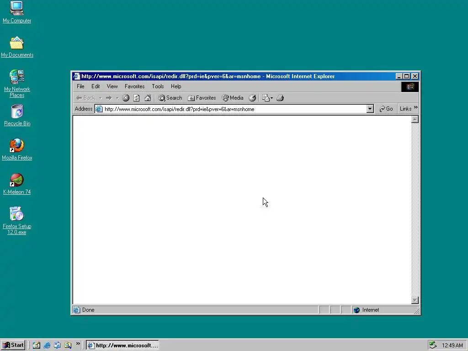Click the Stop loading toolbar icon

(126, 98)
